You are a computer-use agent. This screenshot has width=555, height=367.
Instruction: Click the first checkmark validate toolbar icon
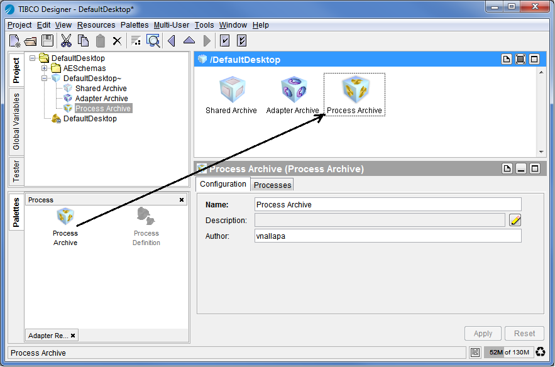click(x=225, y=41)
